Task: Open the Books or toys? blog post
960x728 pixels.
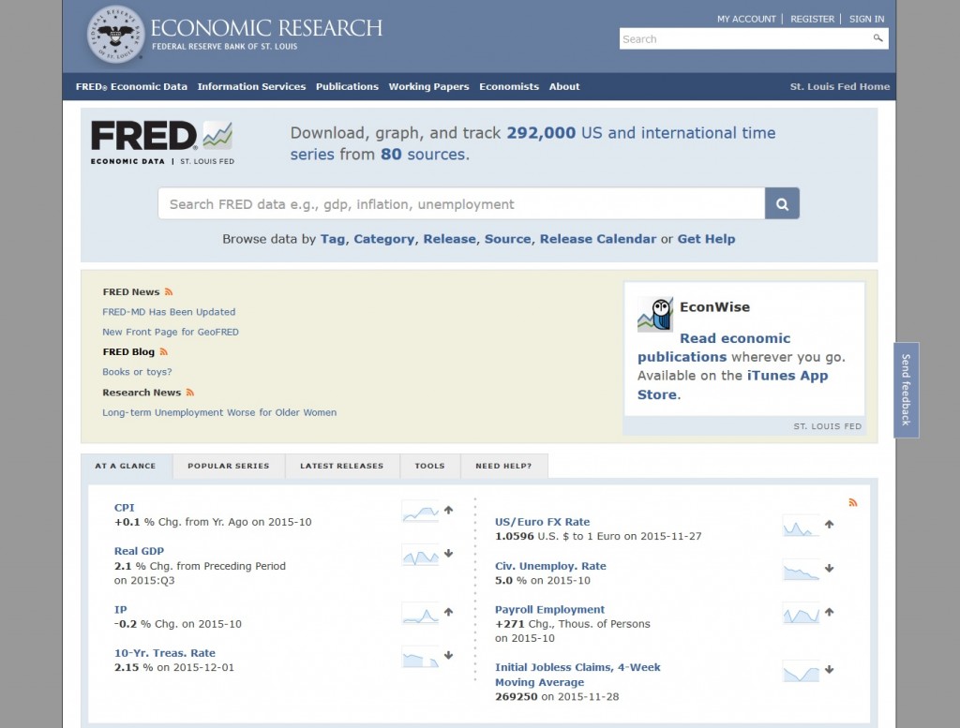Action: click(137, 372)
